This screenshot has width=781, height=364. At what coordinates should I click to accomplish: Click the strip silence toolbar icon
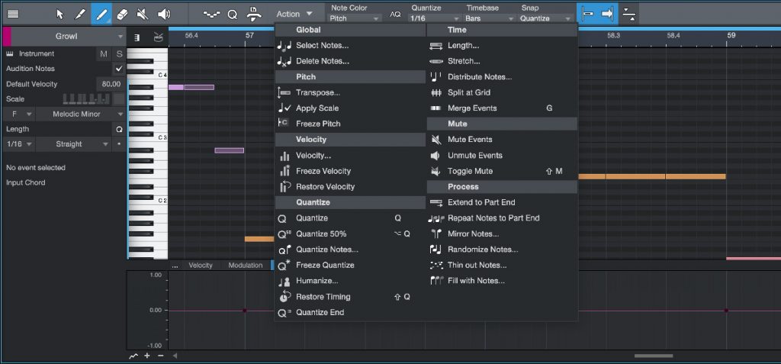click(x=629, y=14)
